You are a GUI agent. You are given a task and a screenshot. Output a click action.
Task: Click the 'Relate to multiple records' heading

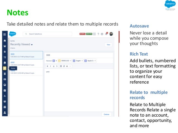tap(149, 95)
